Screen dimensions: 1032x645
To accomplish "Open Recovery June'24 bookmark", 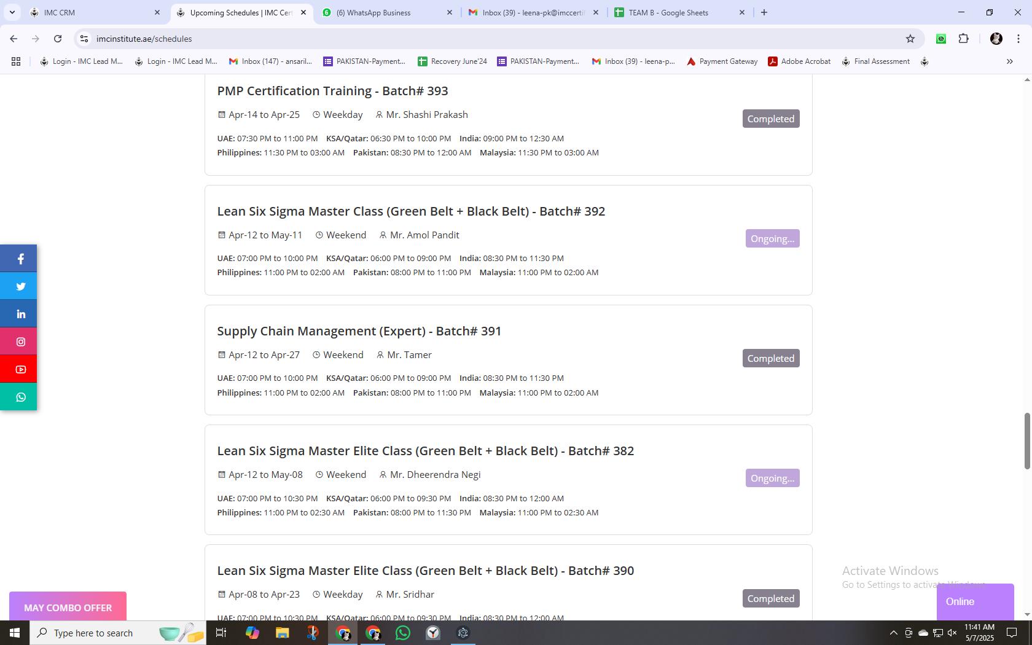I will click(452, 61).
